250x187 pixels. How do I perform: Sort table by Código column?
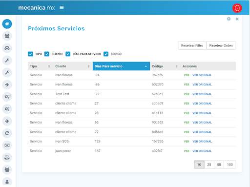(x=165, y=66)
